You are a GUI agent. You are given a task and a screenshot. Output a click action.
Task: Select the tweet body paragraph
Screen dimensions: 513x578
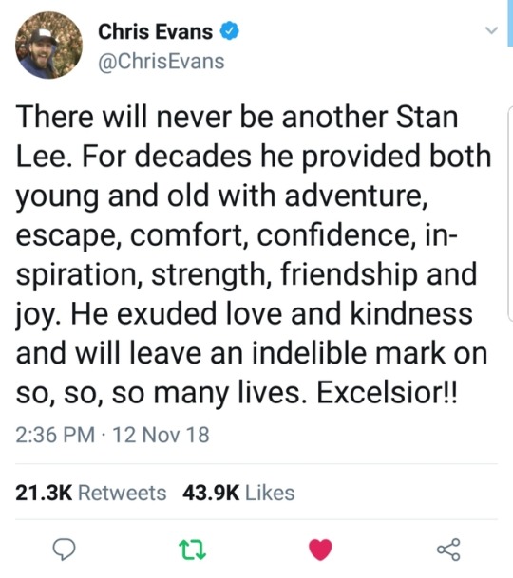(x=254, y=255)
